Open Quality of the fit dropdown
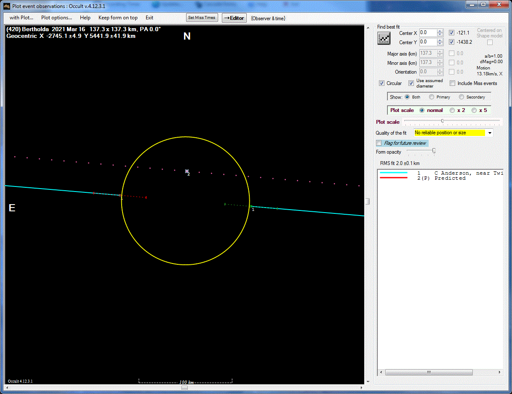Screen dimensions: 512x394 pos(490,133)
